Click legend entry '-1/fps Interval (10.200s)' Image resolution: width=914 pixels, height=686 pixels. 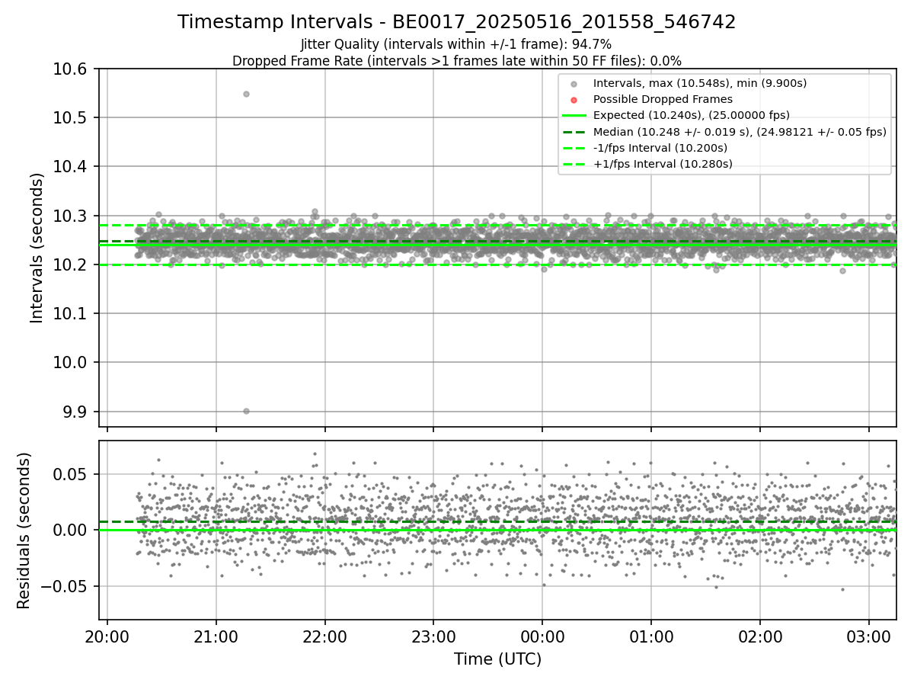click(660, 148)
